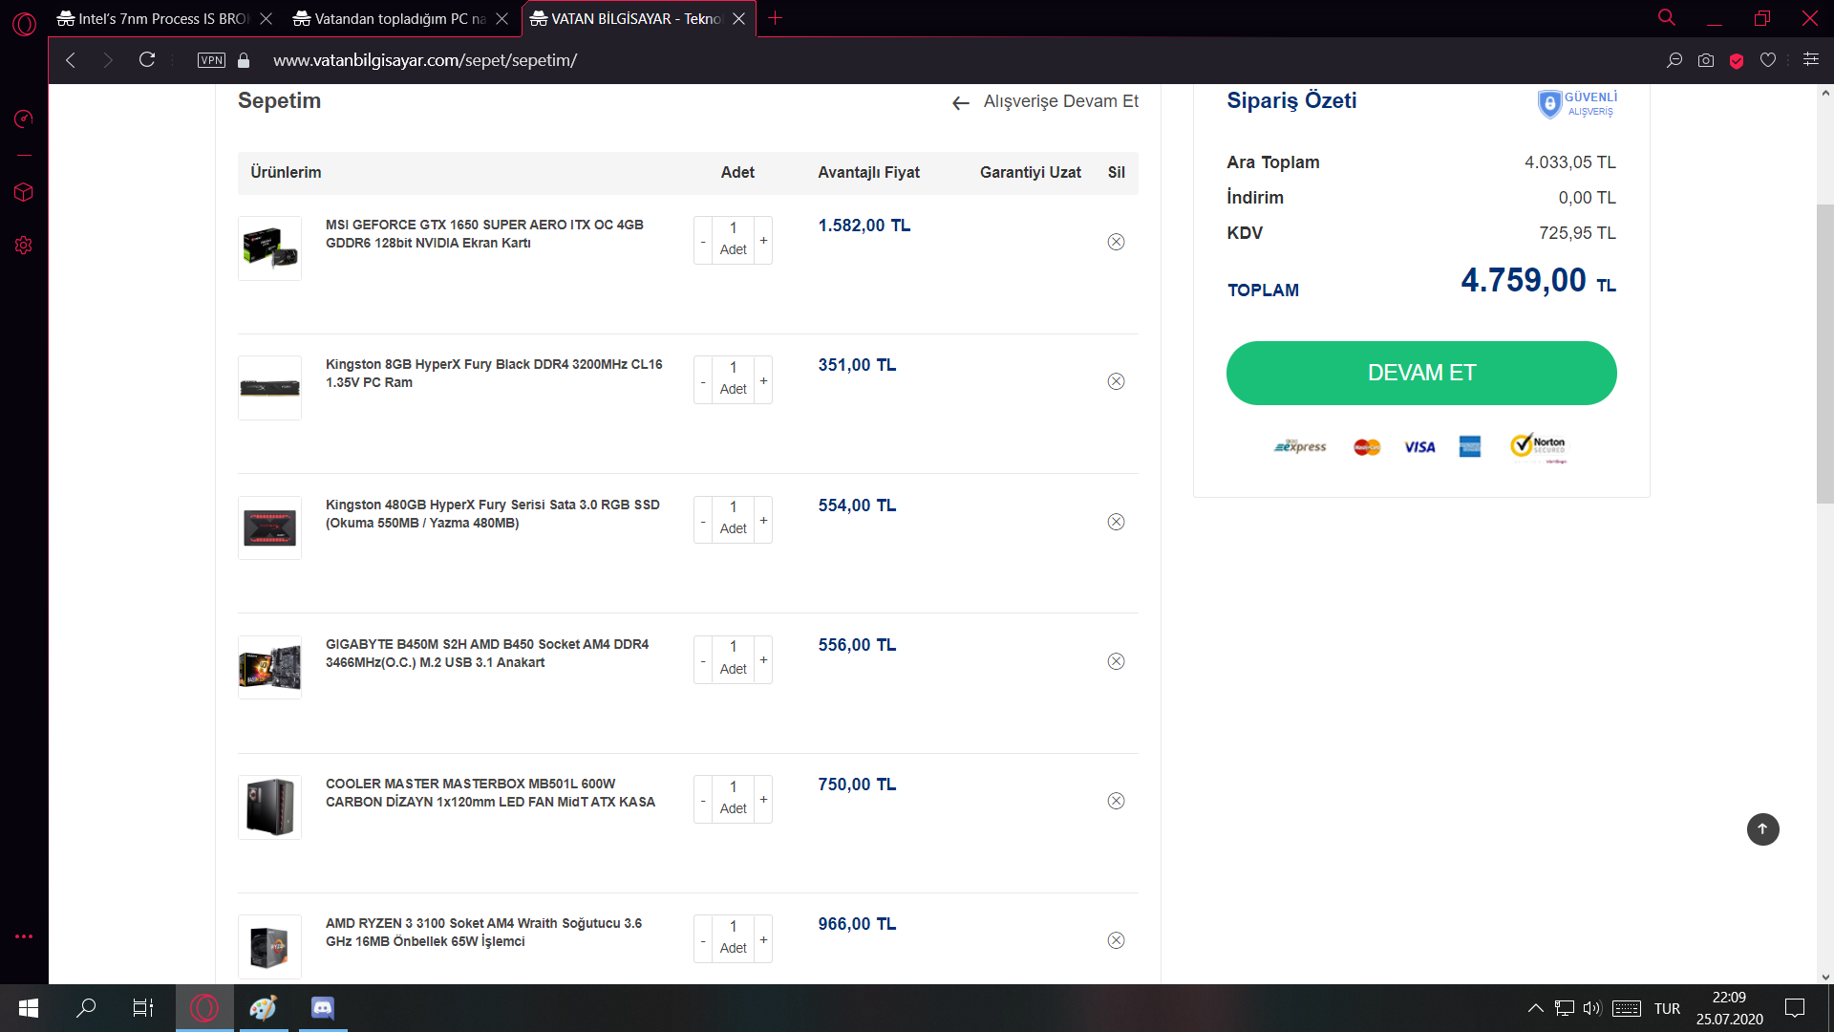Reload the current page

pos(147,60)
